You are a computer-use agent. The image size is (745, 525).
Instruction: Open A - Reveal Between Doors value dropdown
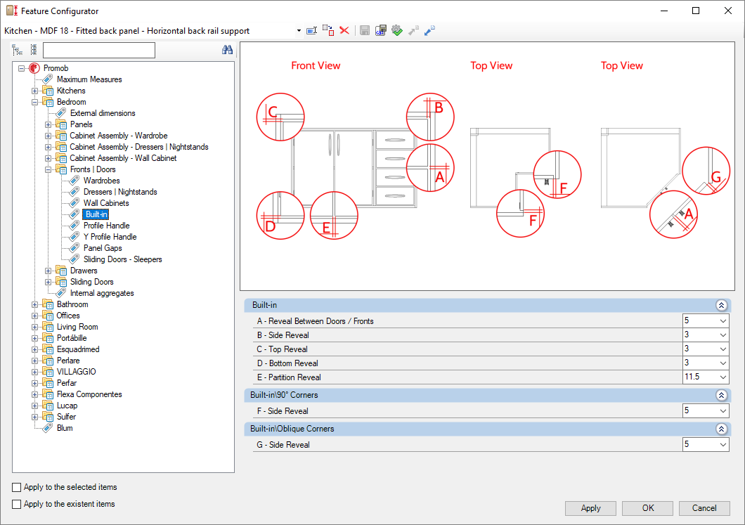point(723,321)
